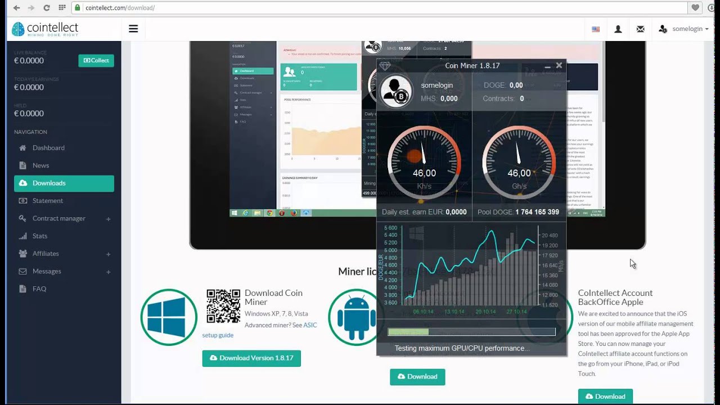Viewport: 720px width, 405px height.
Task: Click the 'Download Coin Miner' heading
Action: click(273, 298)
